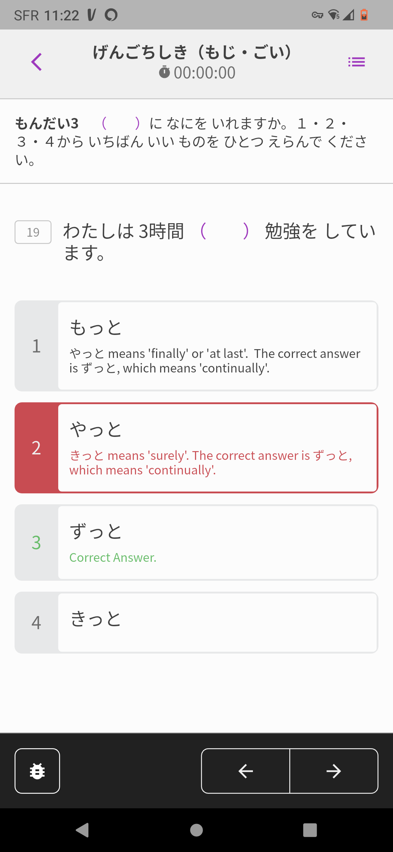The width and height of the screenshot is (393, 852).
Task: Select answer option 2 やっと
Action: pos(217,448)
